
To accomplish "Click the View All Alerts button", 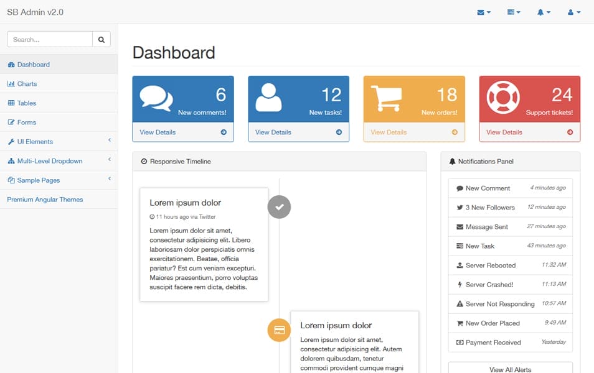I will 511,369.
